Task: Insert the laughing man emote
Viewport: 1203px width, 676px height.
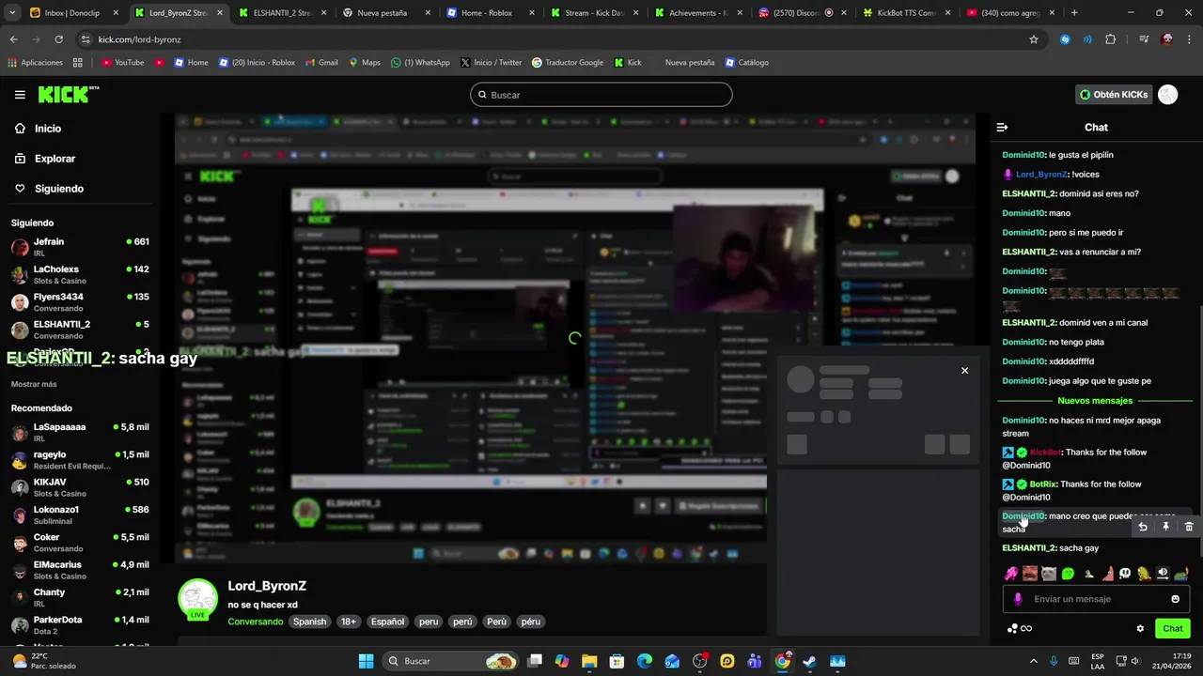Action: click(x=1030, y=574)
